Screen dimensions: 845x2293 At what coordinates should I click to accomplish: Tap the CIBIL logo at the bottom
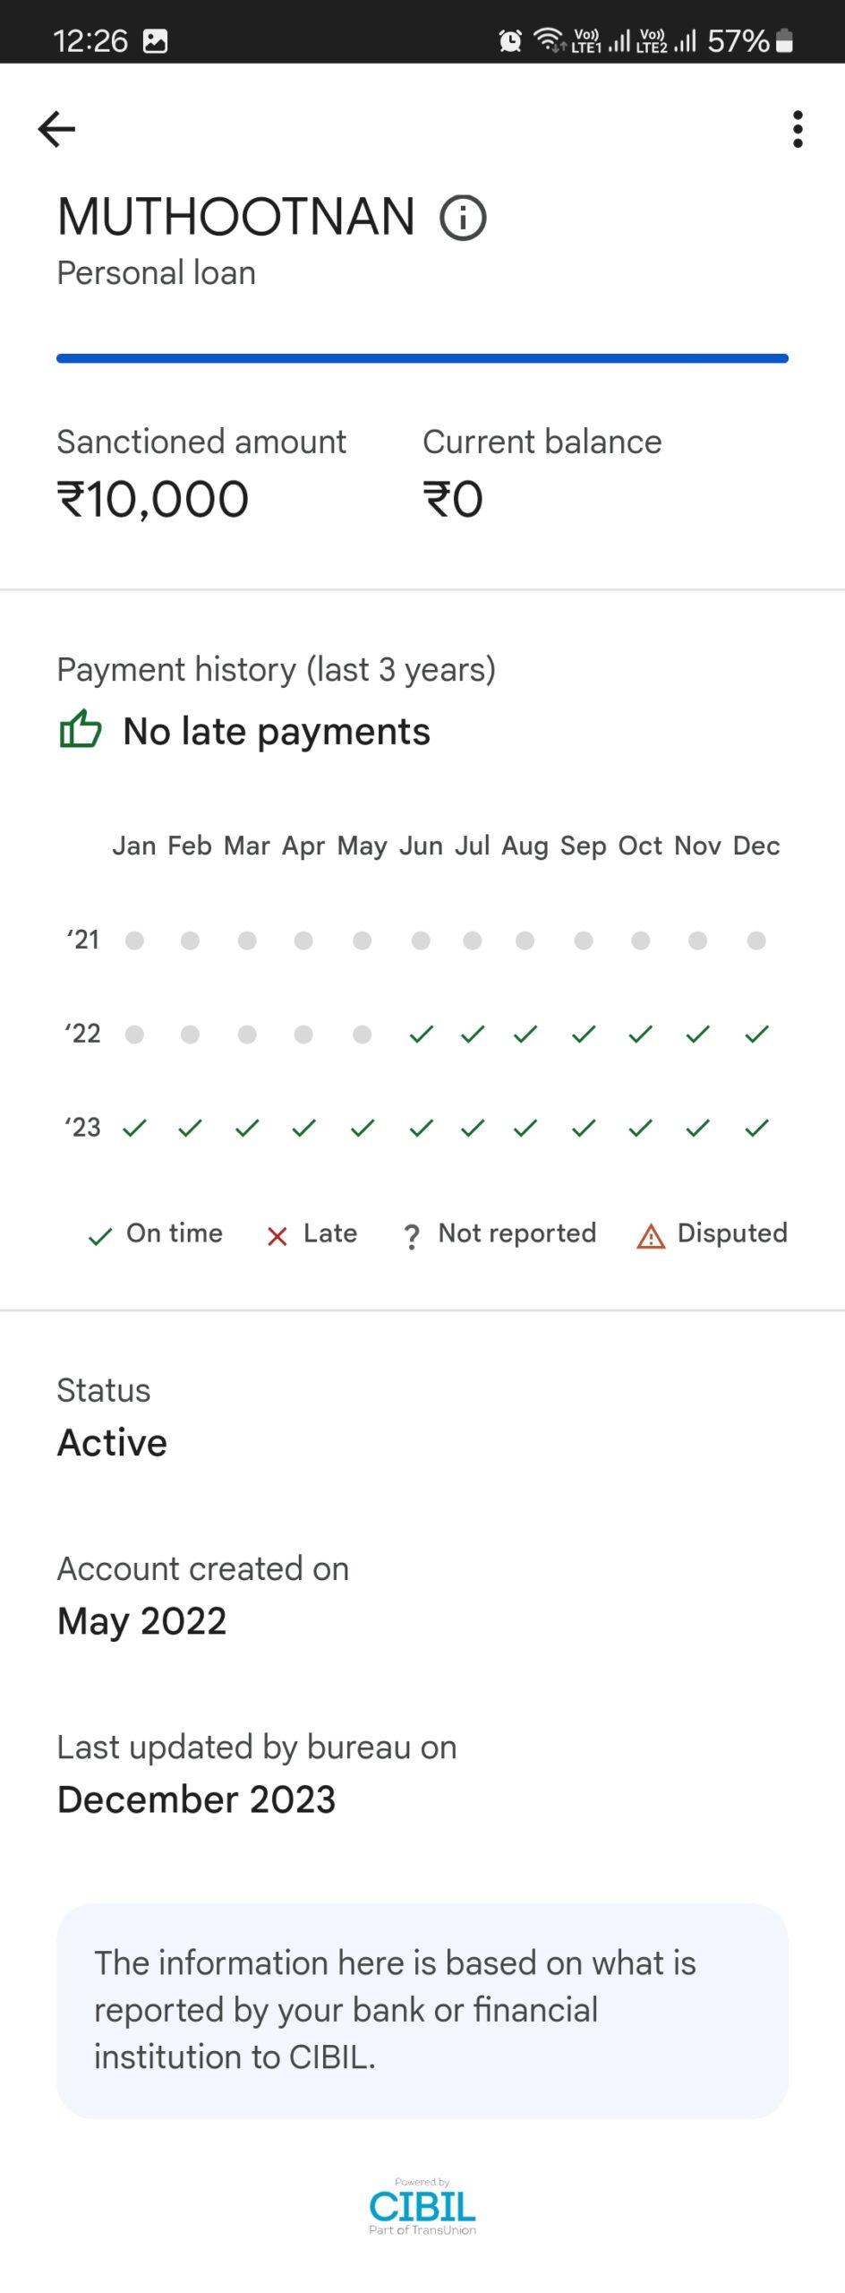click(422, 2207)
